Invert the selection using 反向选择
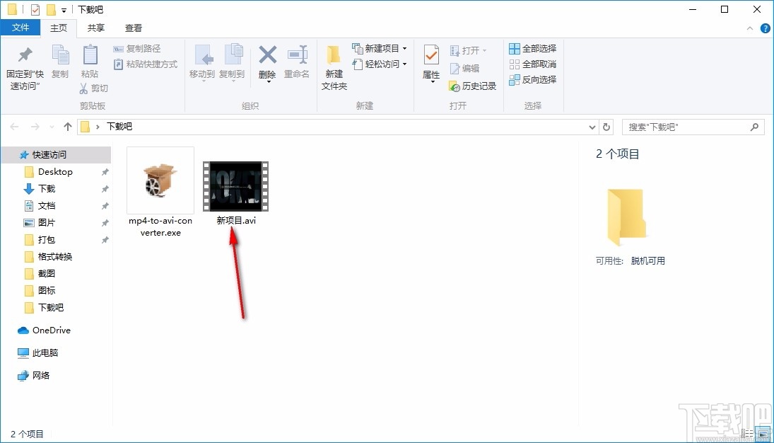 pos(532,79)
